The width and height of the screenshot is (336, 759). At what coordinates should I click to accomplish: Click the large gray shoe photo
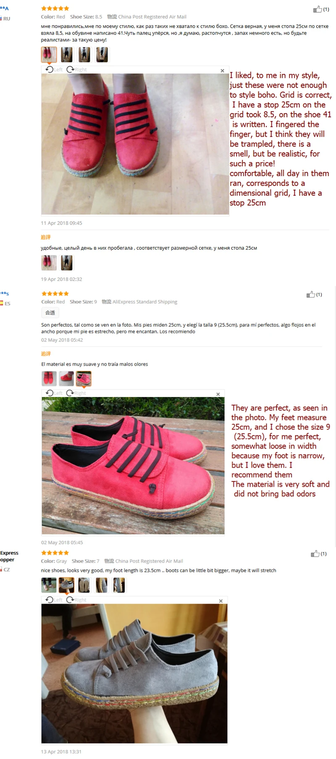pyautogui.click(x=134, y=674)
